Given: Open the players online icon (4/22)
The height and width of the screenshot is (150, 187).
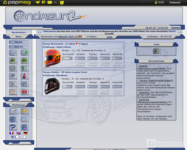Looking at the screenshot, I should tap(159, 2).
